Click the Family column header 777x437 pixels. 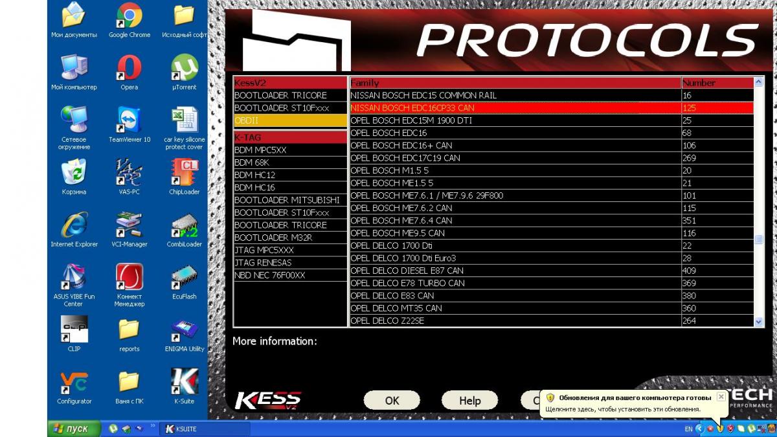tap(515, 83)
